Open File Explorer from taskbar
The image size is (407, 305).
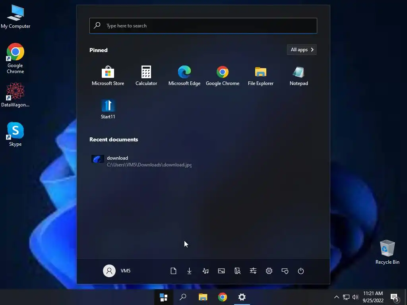[203, 297]
